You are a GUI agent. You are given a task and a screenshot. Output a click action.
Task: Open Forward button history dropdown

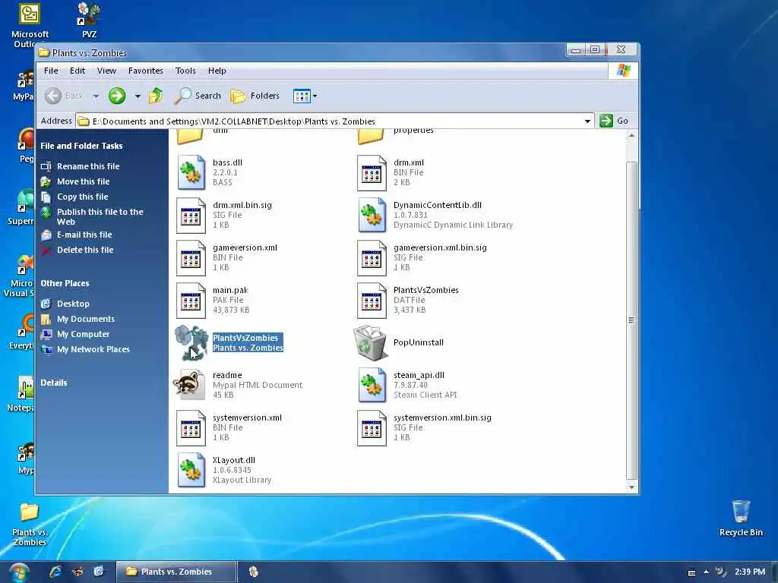click(138, 96)
